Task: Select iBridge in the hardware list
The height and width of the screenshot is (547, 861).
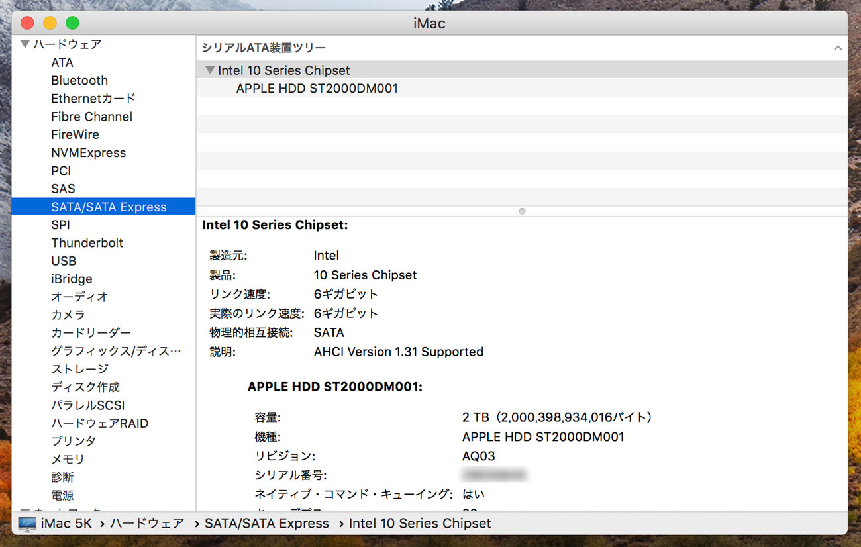Action: [x=72, y=279]
